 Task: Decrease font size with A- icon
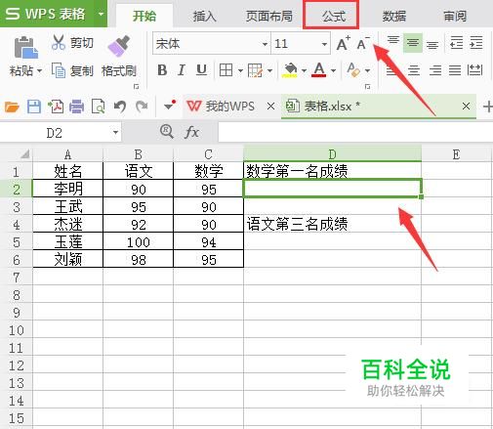point(363,44)
